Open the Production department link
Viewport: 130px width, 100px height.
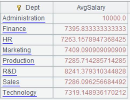click(18, 61)
